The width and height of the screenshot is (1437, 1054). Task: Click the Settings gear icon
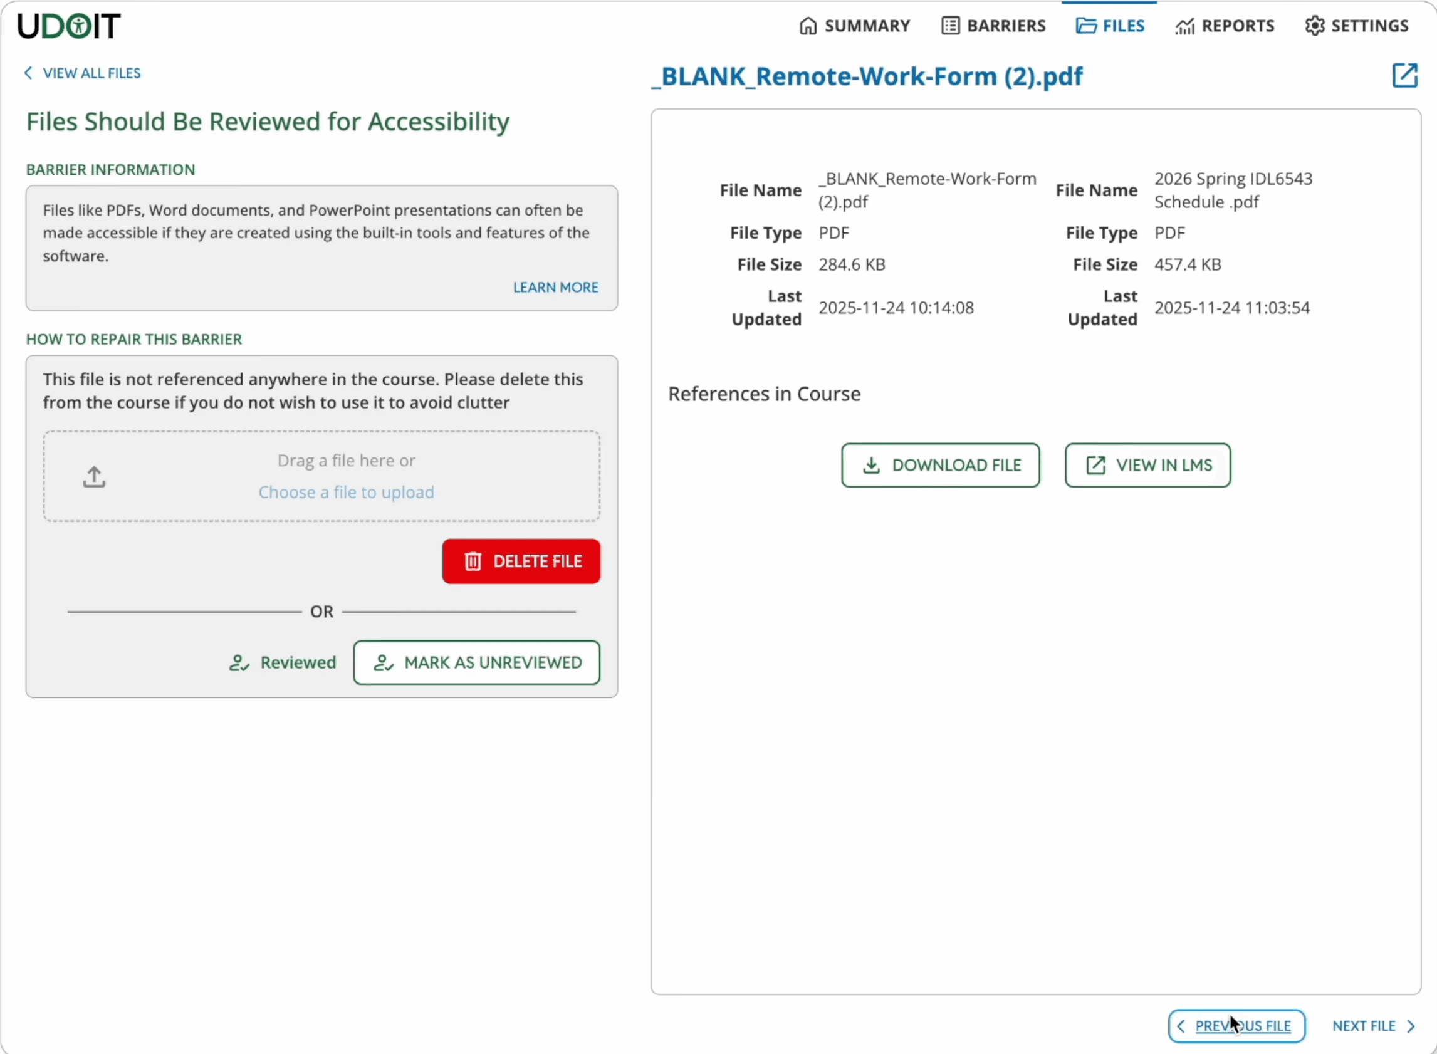(1315, 26)
